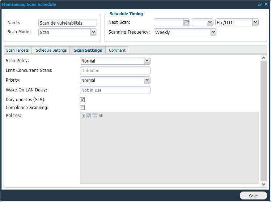
Task: Click the Limit Concurrent Scans field
Action: click(x=115, y=70)
